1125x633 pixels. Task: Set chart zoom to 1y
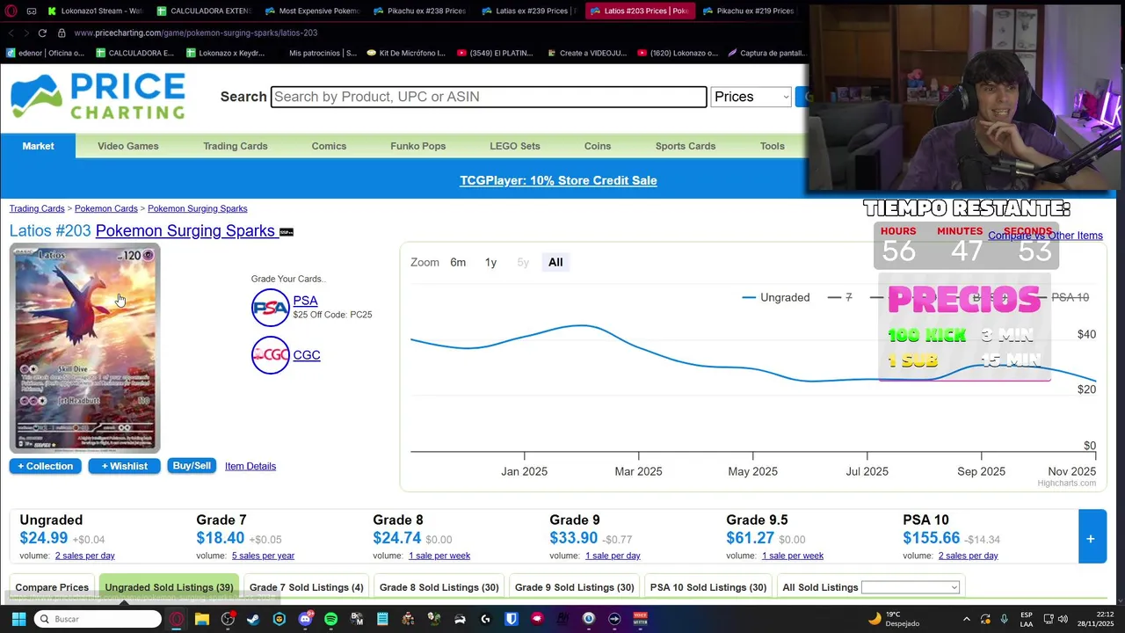490,262
